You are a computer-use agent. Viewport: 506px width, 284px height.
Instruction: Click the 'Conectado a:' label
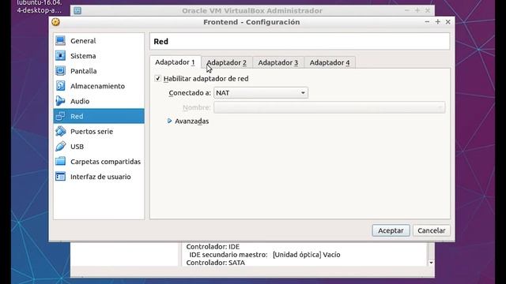coord(190,93)
